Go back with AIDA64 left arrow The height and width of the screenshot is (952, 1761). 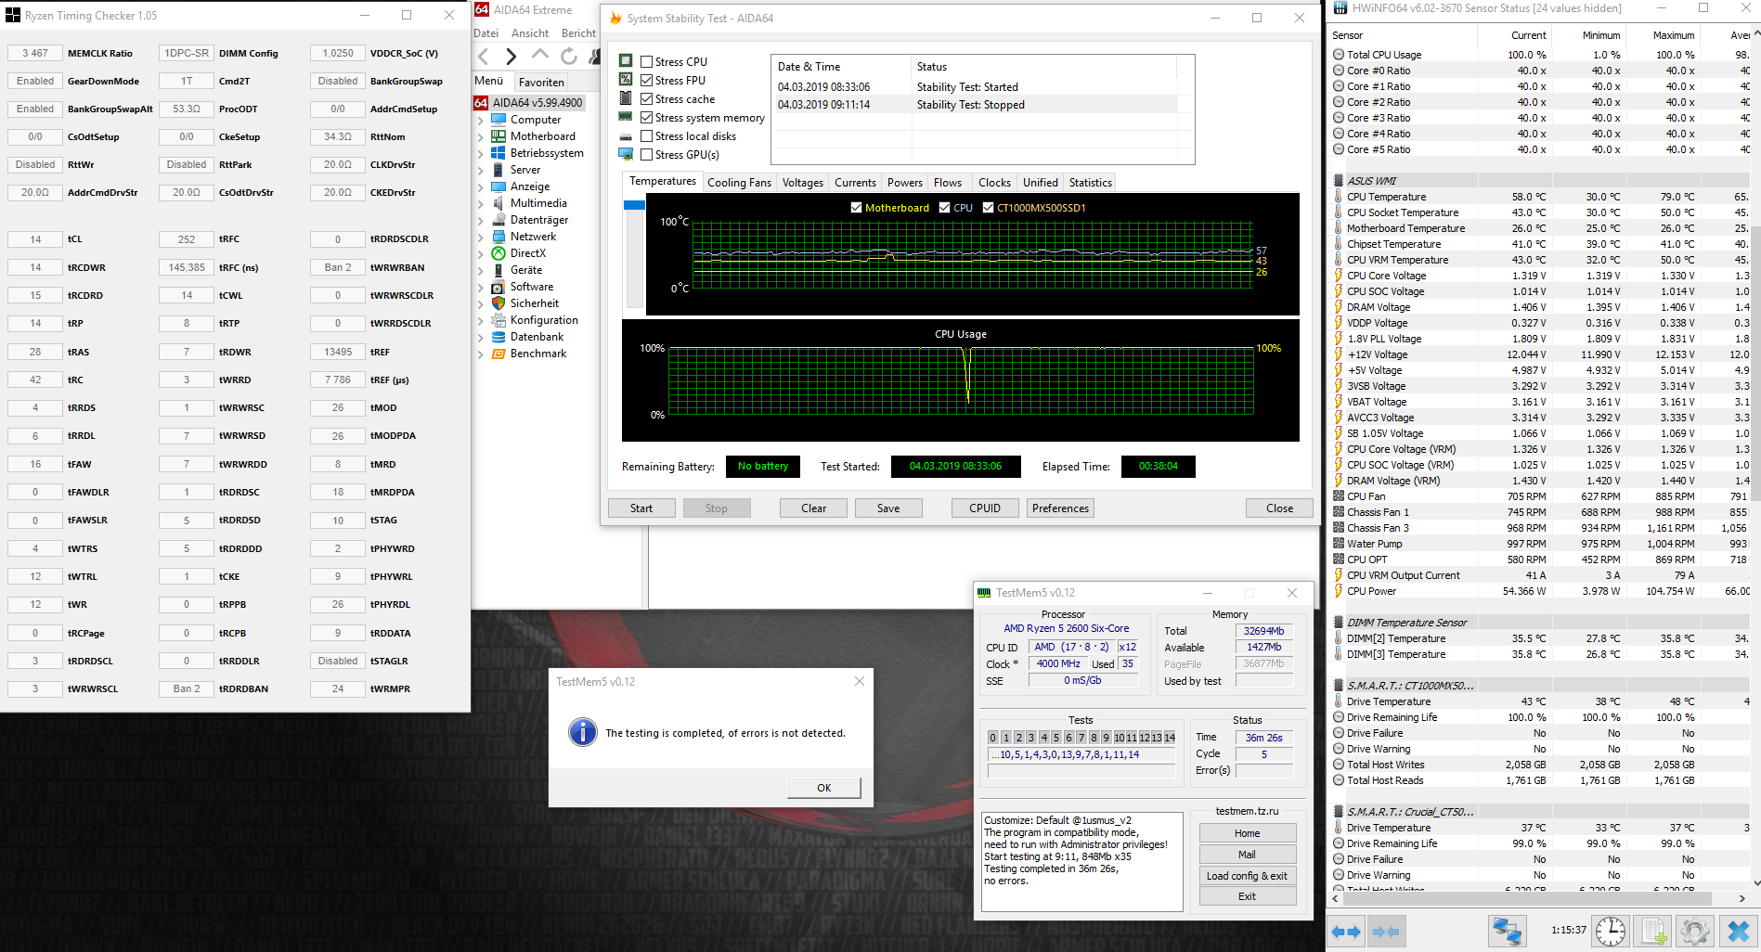point(483,57)
